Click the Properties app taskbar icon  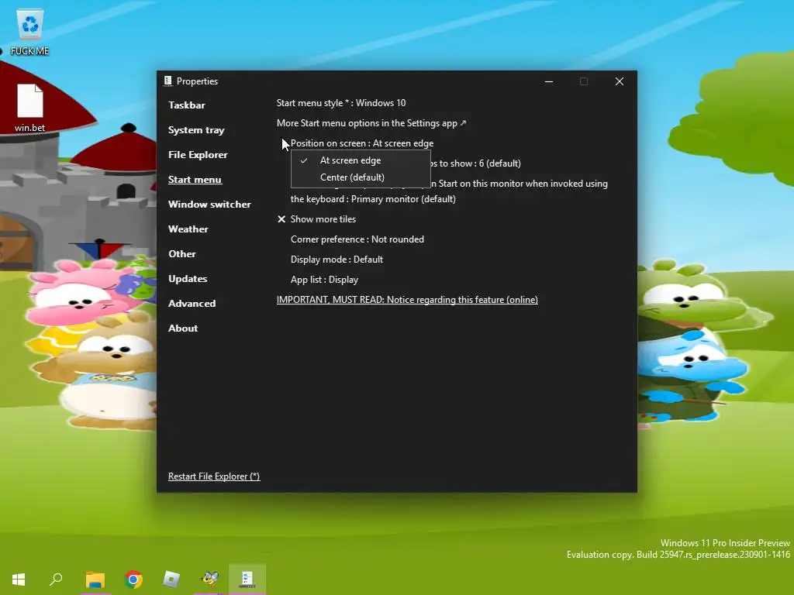pos(247,579)
